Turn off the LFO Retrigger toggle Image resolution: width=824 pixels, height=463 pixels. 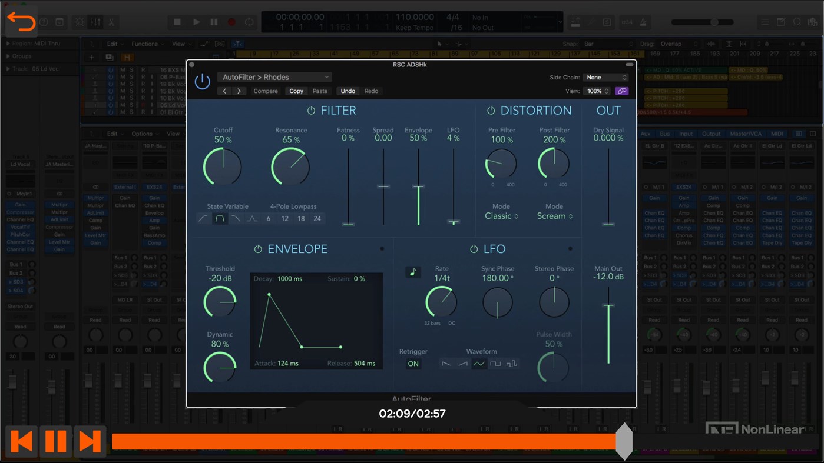(x=413, y=364)
